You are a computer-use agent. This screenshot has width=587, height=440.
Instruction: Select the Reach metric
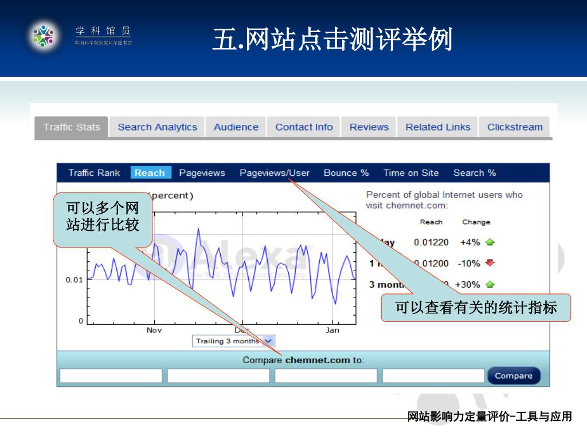(x=150, y=173)
